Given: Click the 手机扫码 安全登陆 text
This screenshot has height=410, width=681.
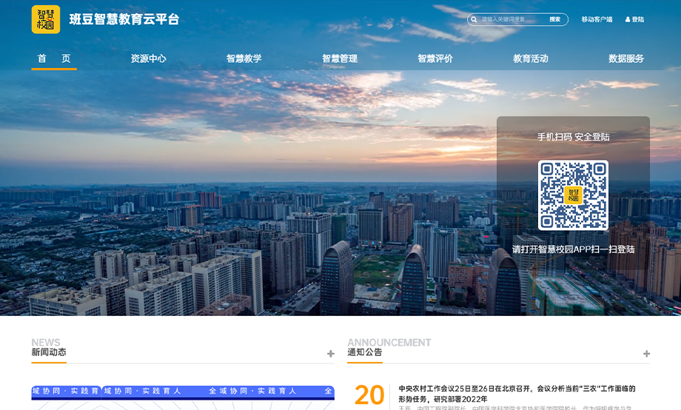Looking at the screenshot, I should [573, 137].
